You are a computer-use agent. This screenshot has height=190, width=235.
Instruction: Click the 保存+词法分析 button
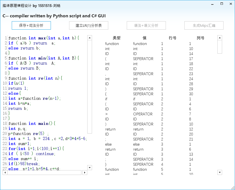click(31, 25)
